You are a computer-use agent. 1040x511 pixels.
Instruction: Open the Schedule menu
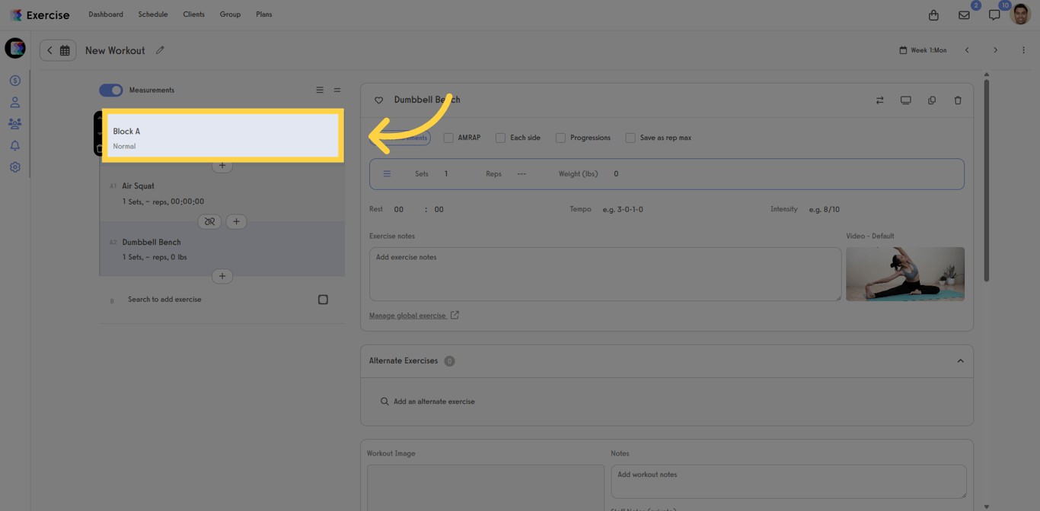tap(153, 14)
